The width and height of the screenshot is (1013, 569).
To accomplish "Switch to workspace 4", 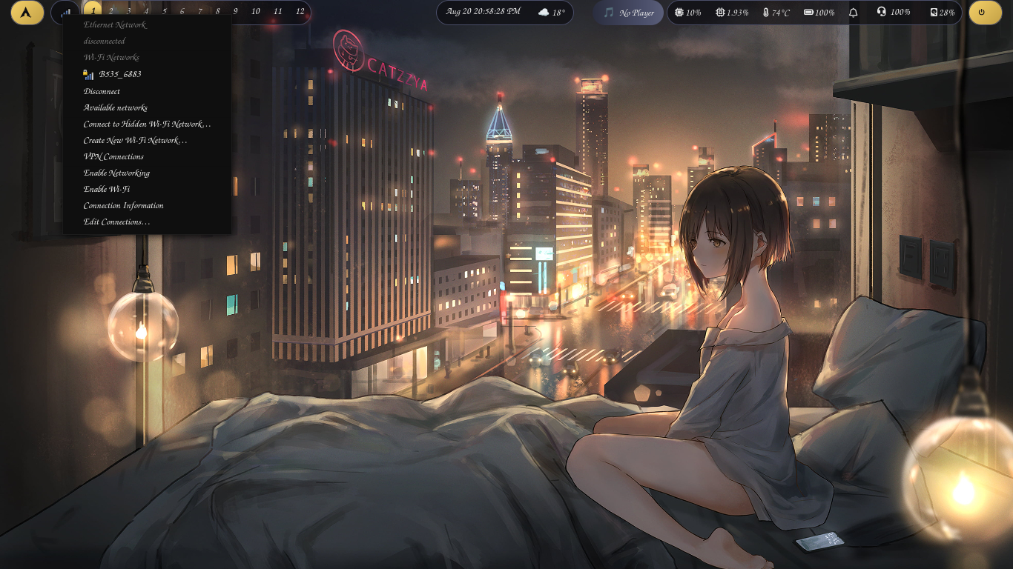I will click(x=147, y=12).
